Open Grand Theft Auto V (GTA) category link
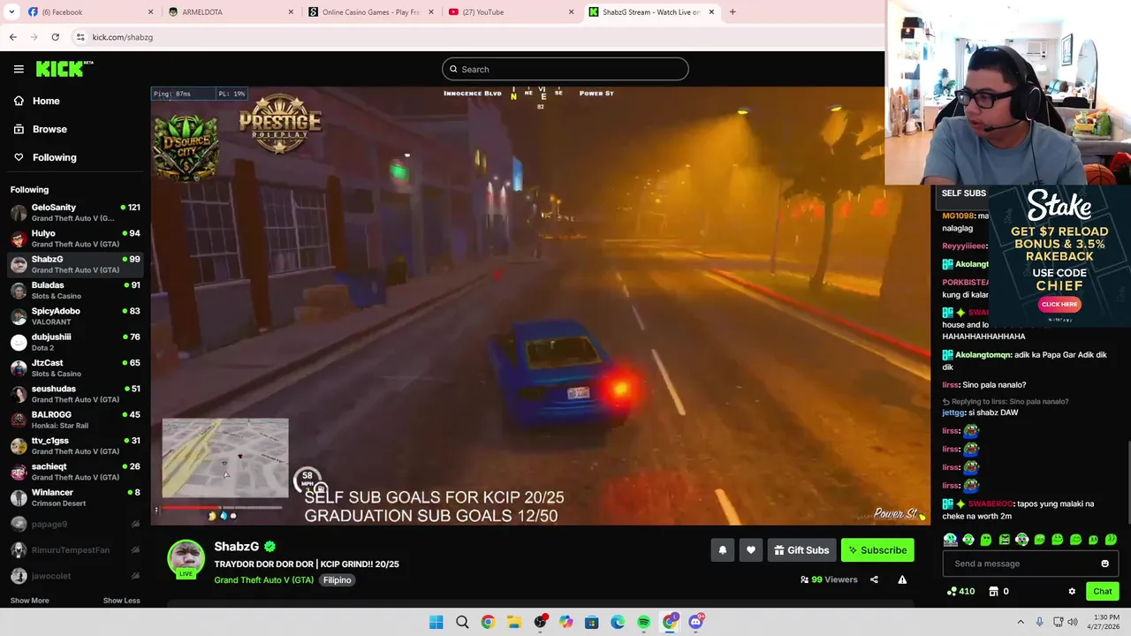 point(263,580)
